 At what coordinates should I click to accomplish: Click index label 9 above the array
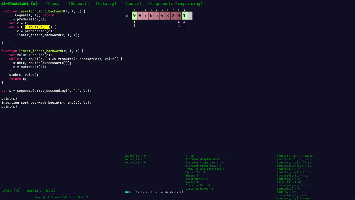(184, 10)
